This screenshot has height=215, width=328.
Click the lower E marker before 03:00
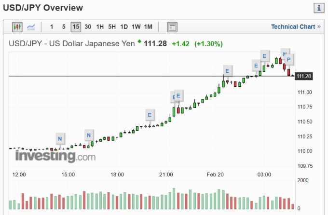pos(256,66)
